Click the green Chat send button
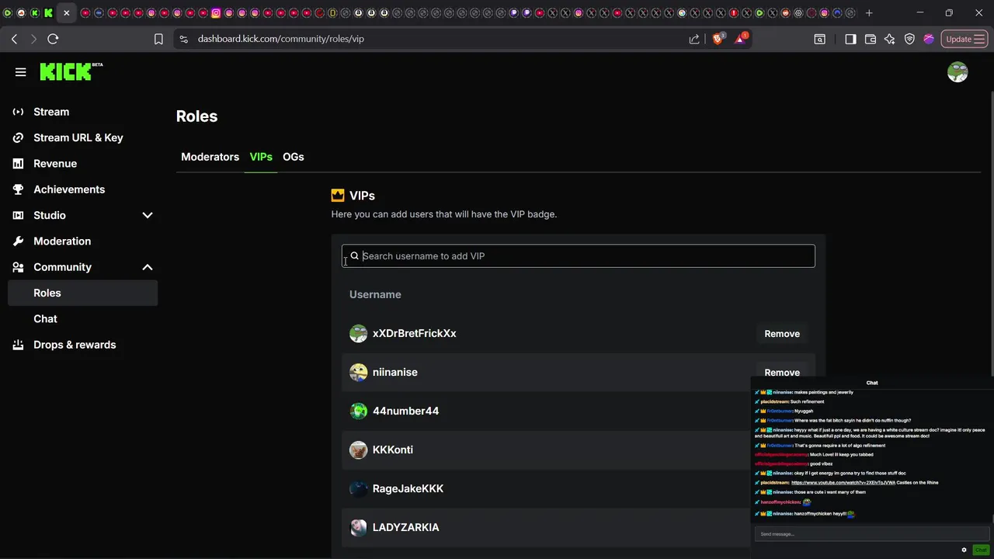 point(981,550)
